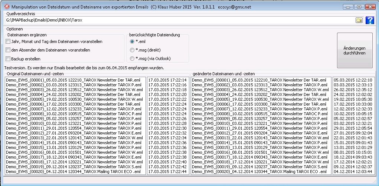Screen dimensions: 379x186
Task: Click original timestamp 17.03.2015 17:22:18
Action: coord(167,90)
